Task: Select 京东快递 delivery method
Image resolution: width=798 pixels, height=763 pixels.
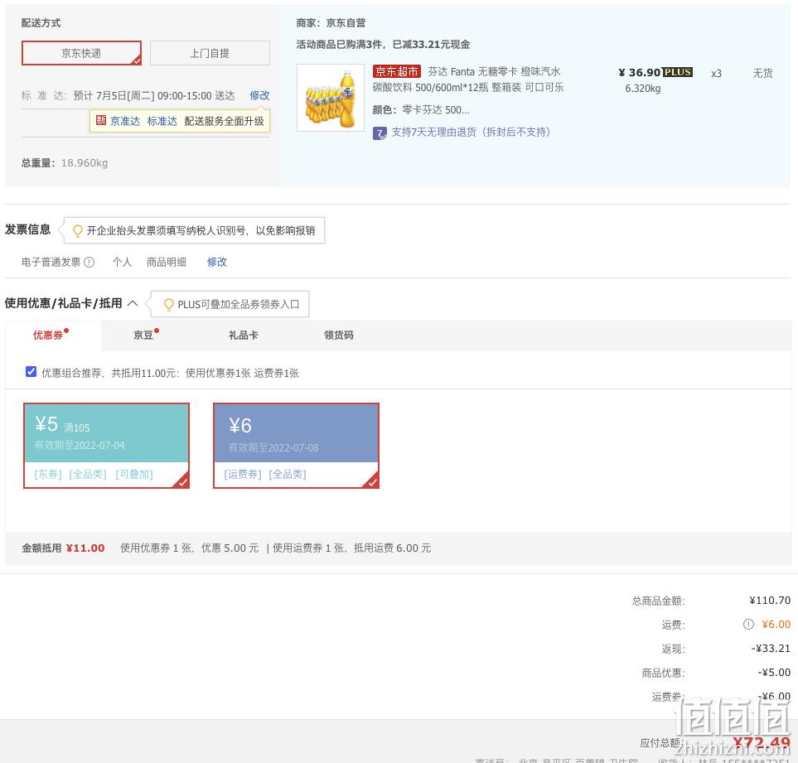Action: [81, 53]
